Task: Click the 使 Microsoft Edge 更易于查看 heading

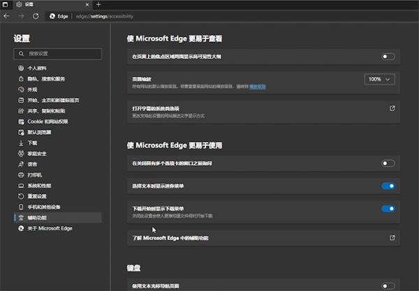Action: (x=174, y=38)
